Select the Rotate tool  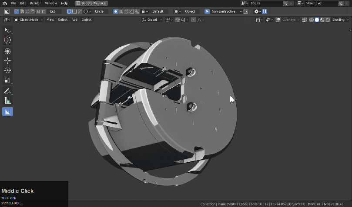pos(7,70)
